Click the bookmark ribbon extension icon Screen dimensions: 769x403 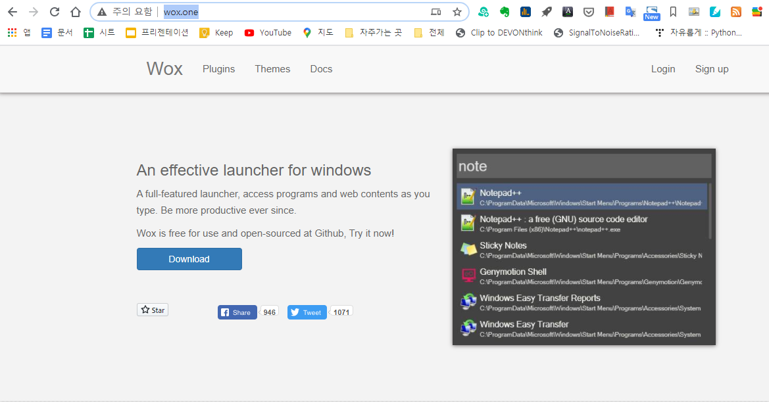(673, 12)
